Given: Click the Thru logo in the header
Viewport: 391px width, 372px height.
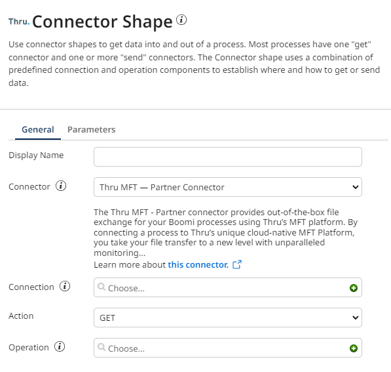Looking at the screenshot, I should tap(19, 22).
